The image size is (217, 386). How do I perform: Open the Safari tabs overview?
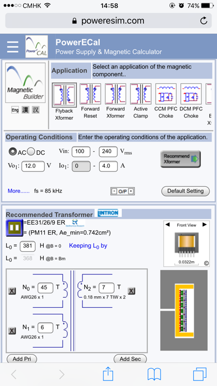(x=199, y=374)
